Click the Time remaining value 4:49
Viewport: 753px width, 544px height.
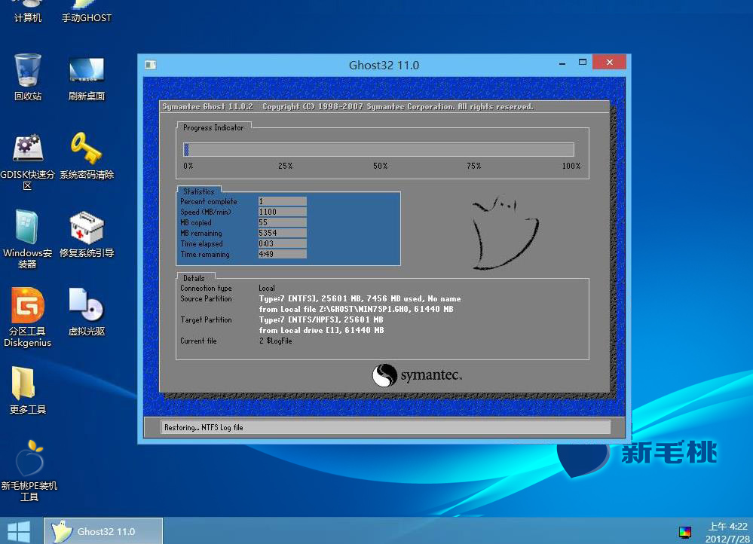click(283, 254)
